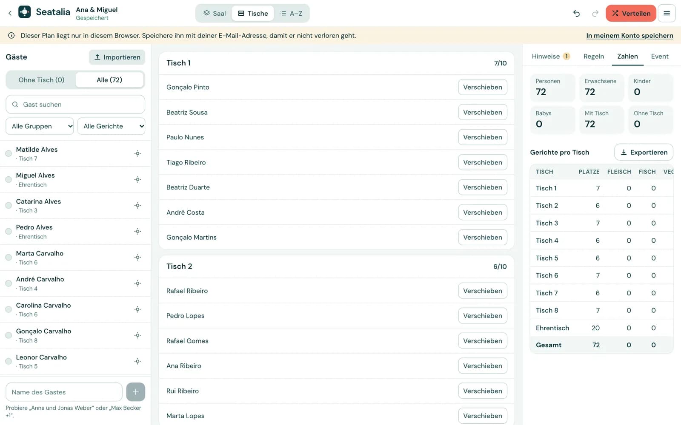The height and width of the screenshot is (425, 681).
Task: Click Verschieben for Rafael Ribeiro
Action: click(483, 291)
